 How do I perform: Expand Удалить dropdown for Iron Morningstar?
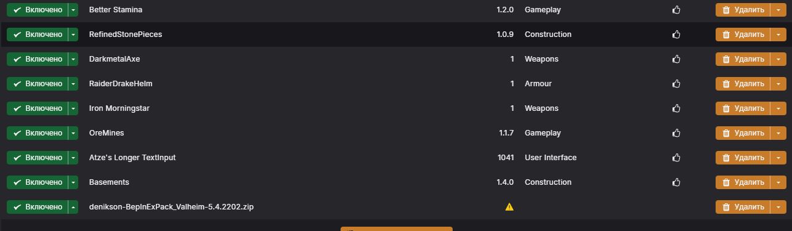[x=778, y=108]
